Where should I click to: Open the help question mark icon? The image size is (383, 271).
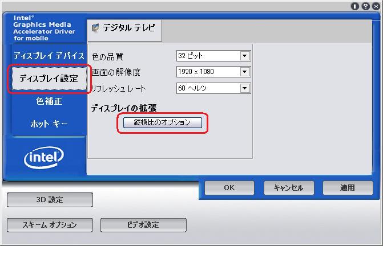tap(365, 6)
